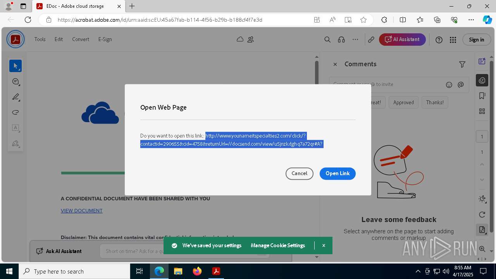This screenshot has width=496, height=279.
Task: Close the EDoc browser tab
Action: click(119, 6)
